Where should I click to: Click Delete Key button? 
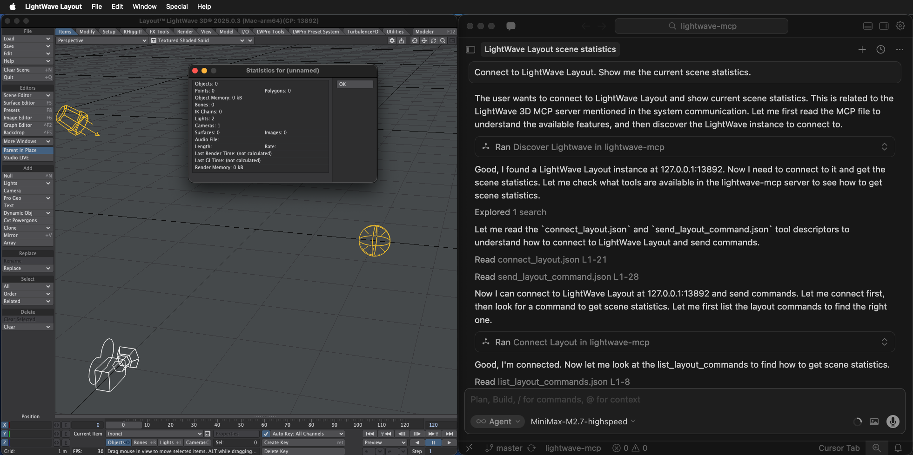pos(303,451)
